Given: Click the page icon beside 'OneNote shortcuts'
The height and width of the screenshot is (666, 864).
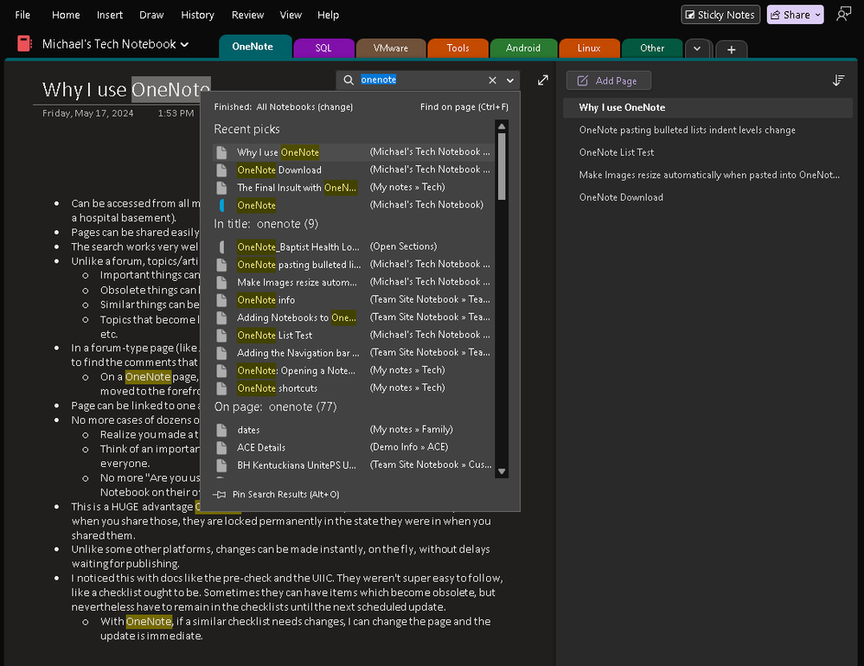Looking at the screenshot, I should (221, 387).
